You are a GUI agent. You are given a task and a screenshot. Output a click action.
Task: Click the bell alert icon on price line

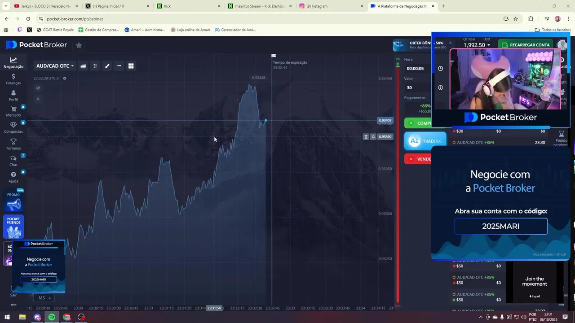tap(373, 137)
